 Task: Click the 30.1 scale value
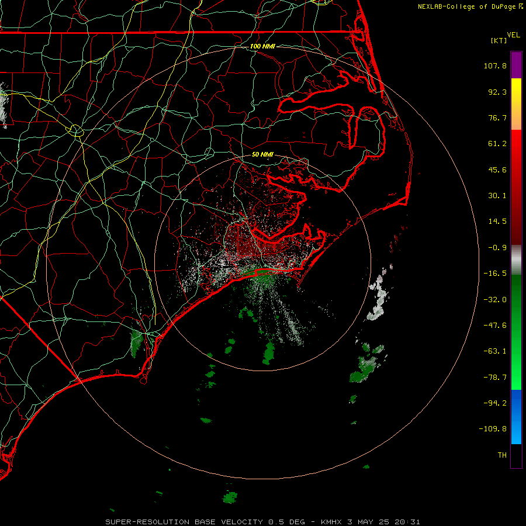click(x=497, y=196)
